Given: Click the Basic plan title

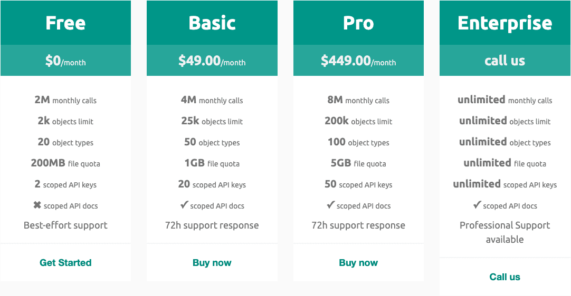Looking at the screenshot, I should tap(212, 23).
